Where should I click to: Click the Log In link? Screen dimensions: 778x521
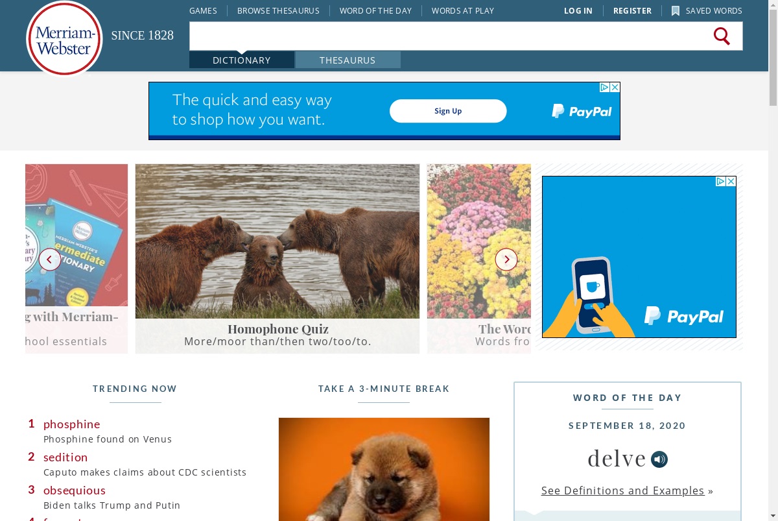[578, 11]
